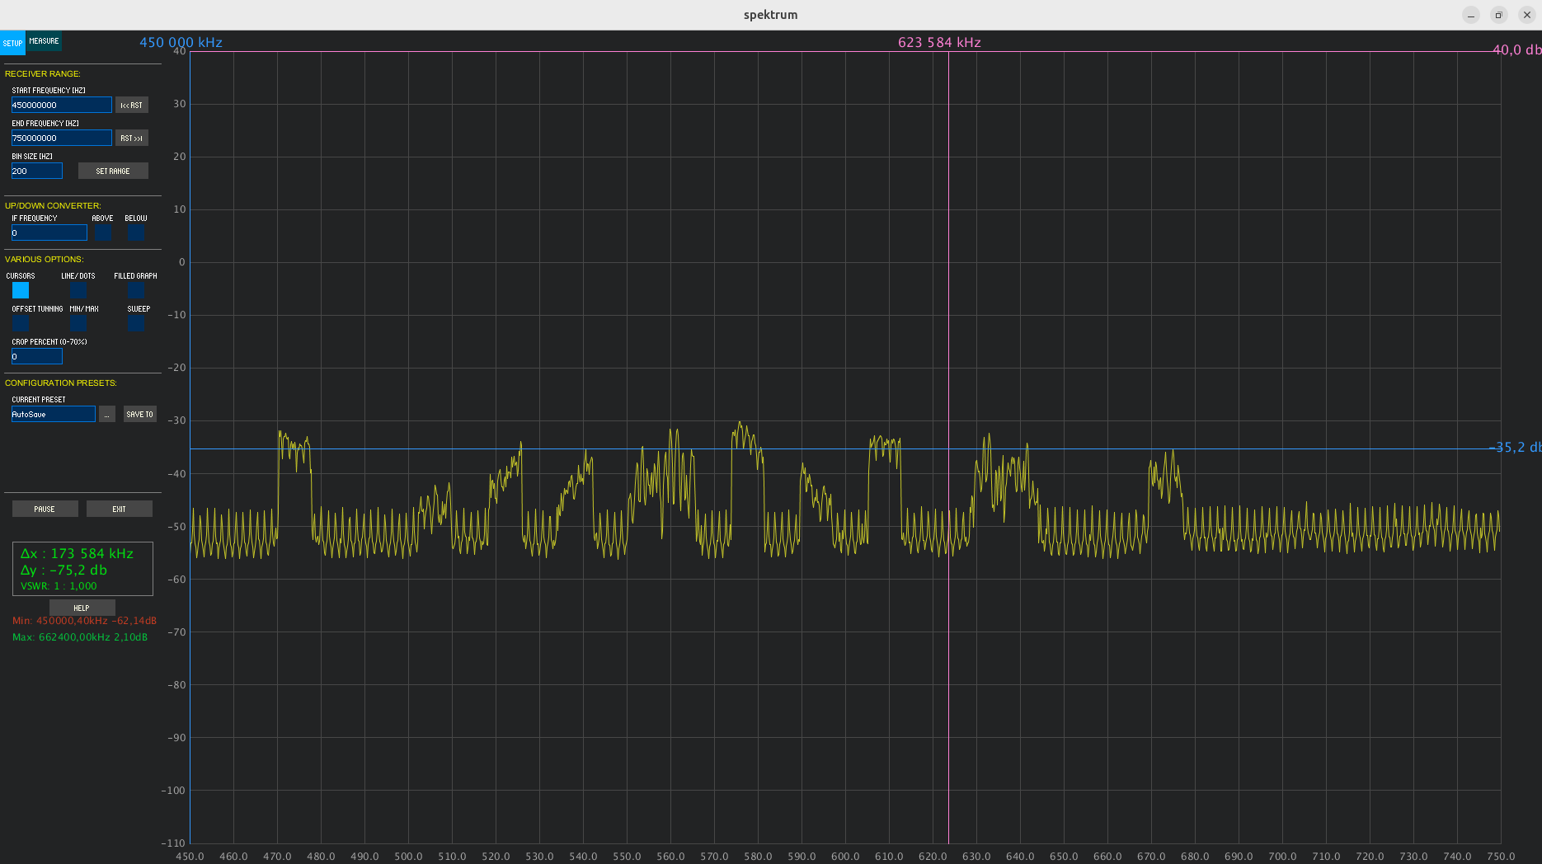This screenshot has height=864, width=1542.
Task: Open the HELP button
Action: (x=82, y=608)
